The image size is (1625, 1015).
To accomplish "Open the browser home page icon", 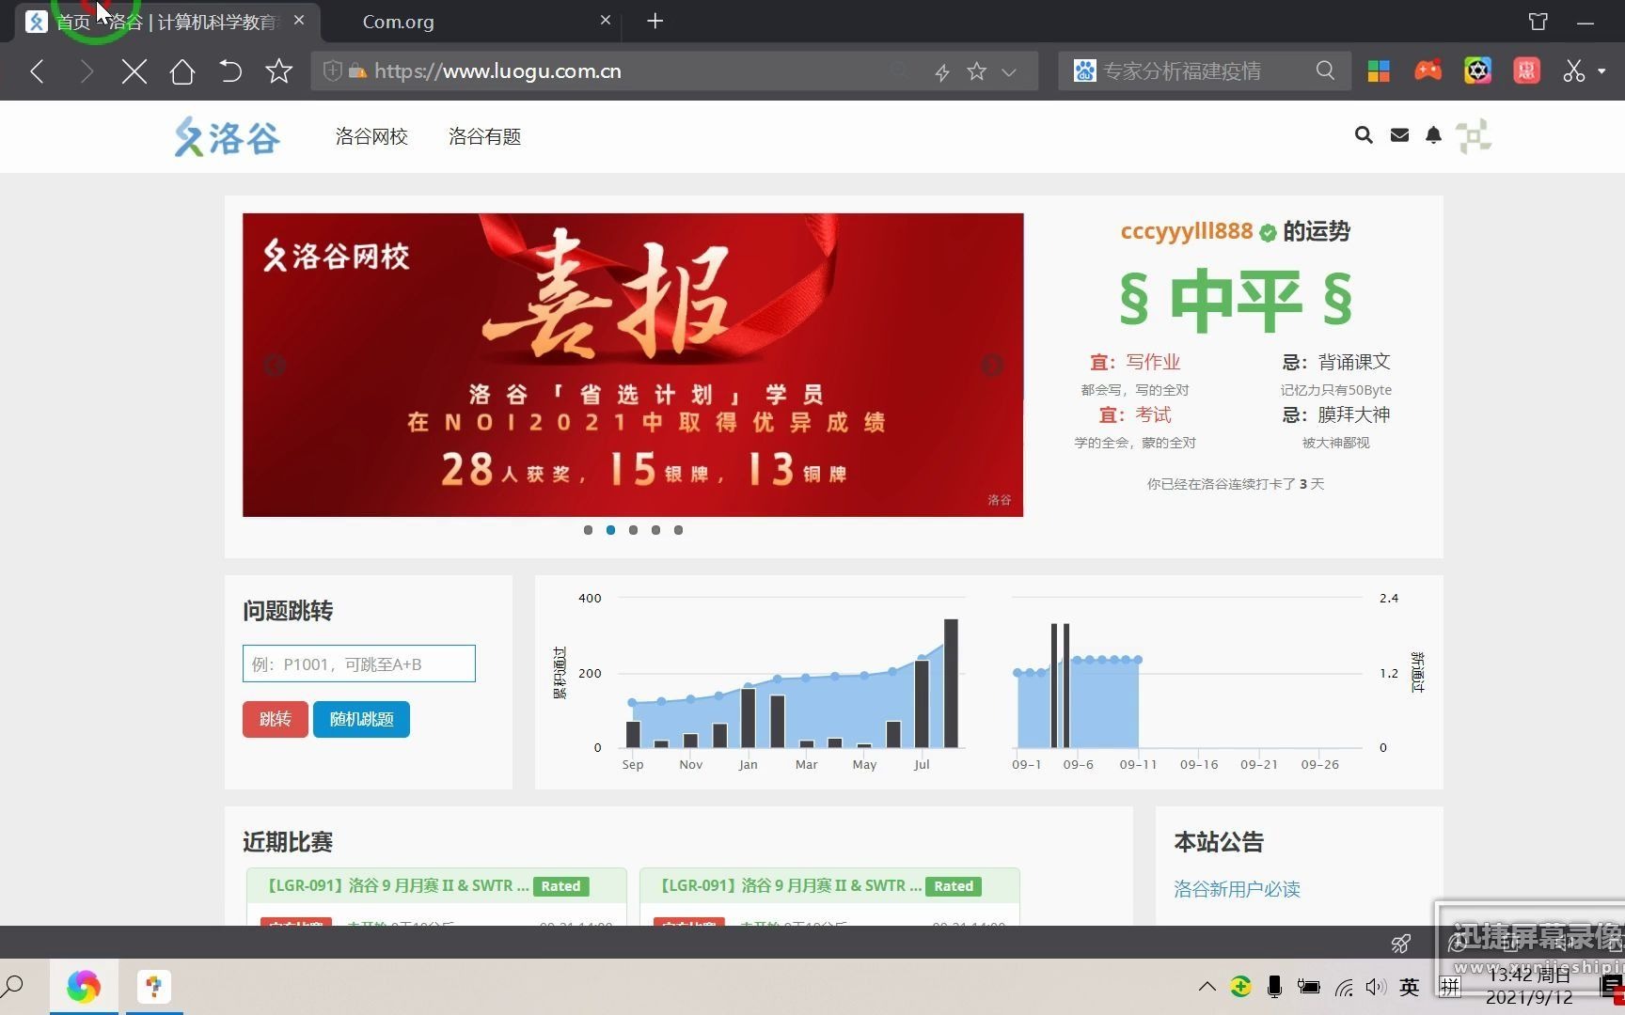I will pos(182,71).
